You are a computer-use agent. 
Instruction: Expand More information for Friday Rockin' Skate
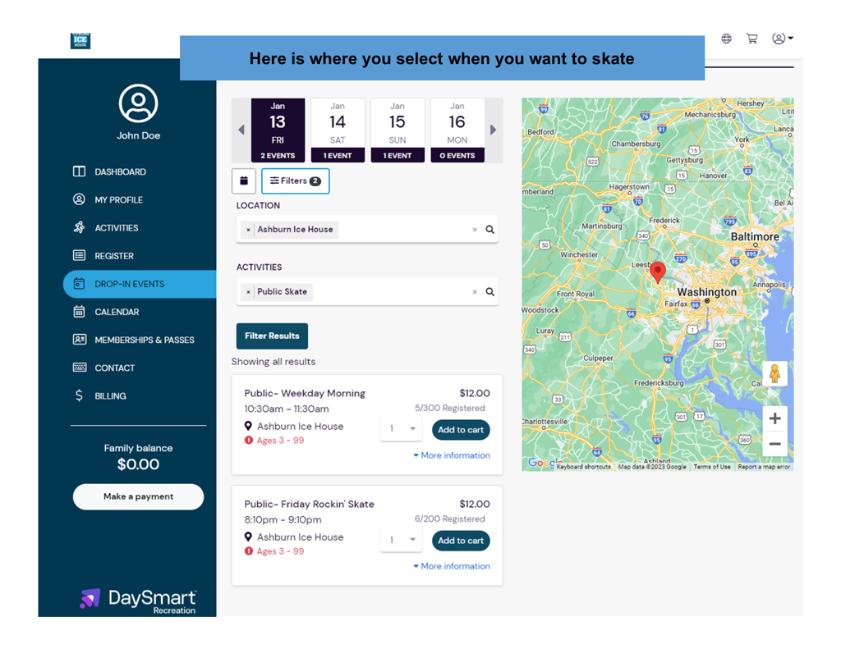tap(452, 566)
